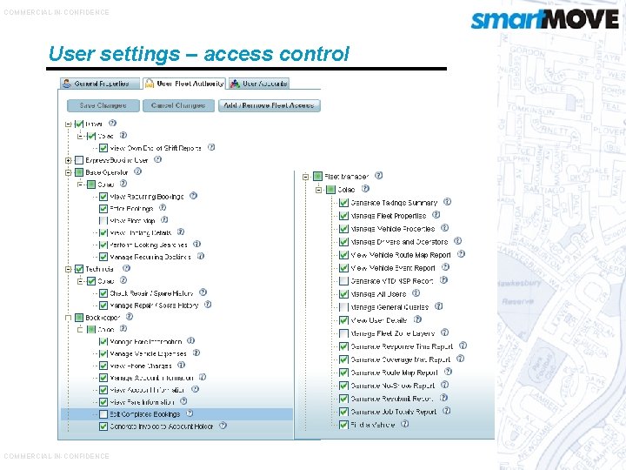Click help icon for Check Repair / Spare History
The height and width of the screenshot is (470, 626).
[203, 292]
